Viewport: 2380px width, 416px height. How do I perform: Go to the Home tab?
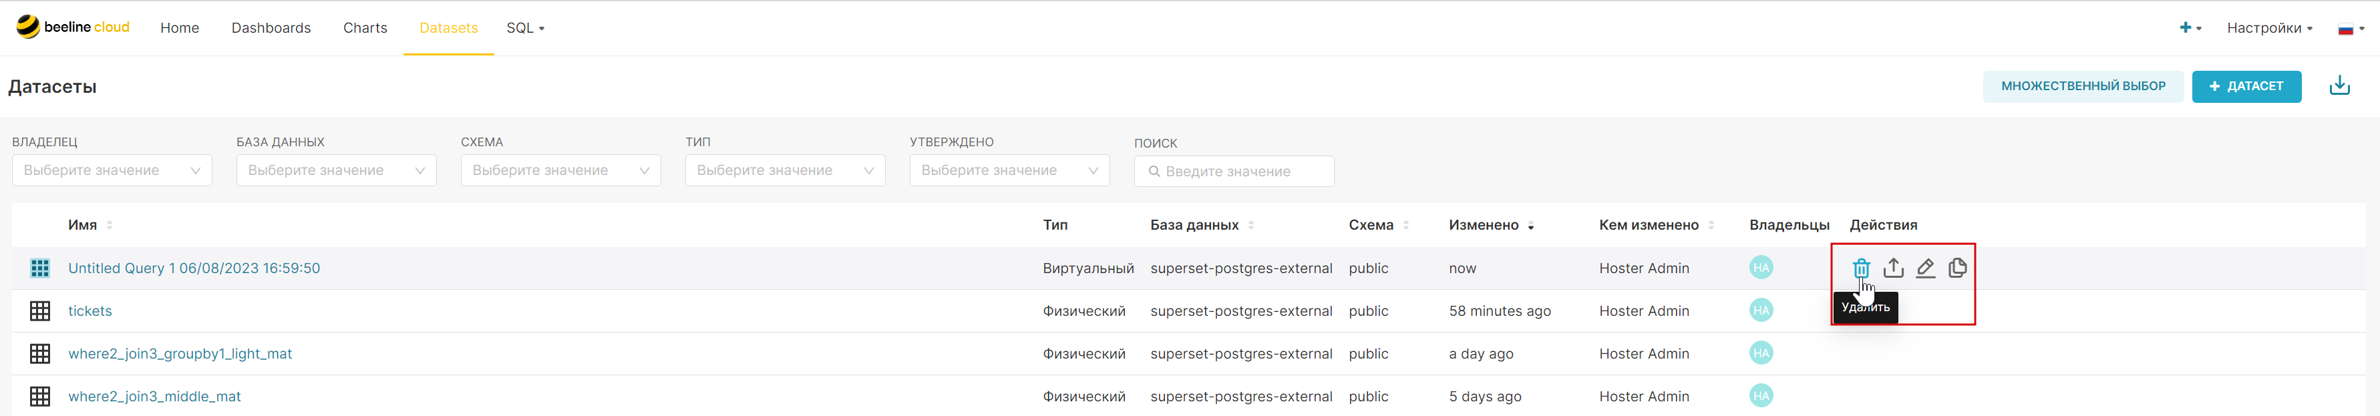click(179, 28)
